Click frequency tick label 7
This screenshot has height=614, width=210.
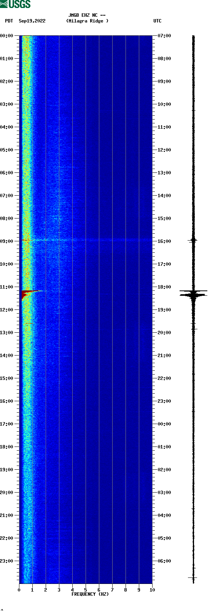pos(112,590)
